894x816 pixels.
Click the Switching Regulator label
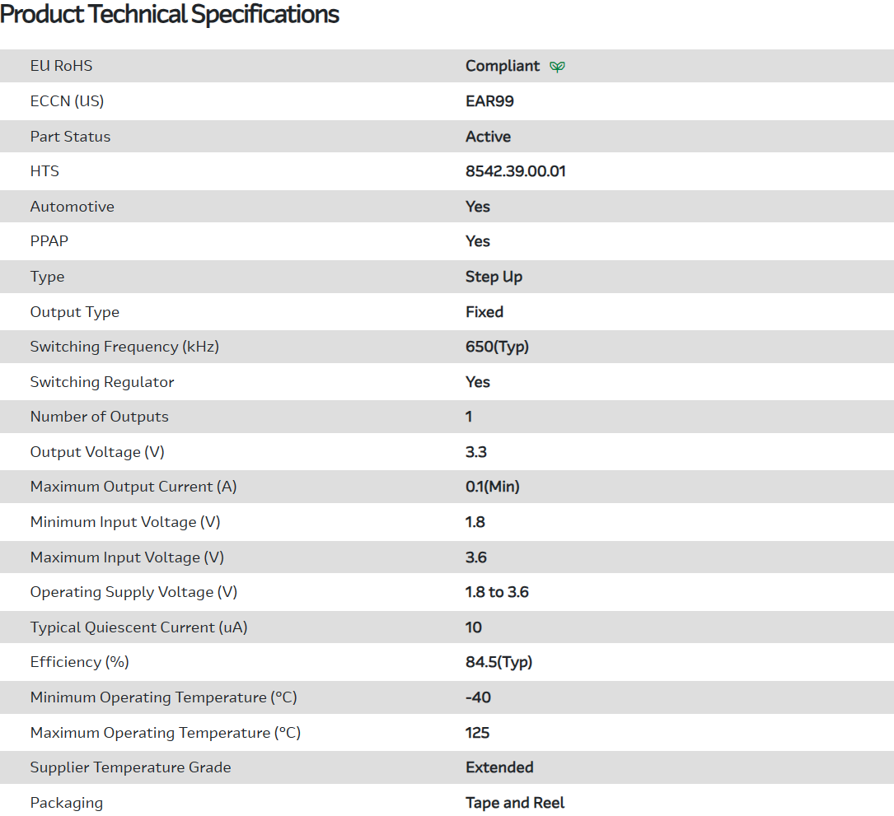pyautogui.click(x=102, y=382)
